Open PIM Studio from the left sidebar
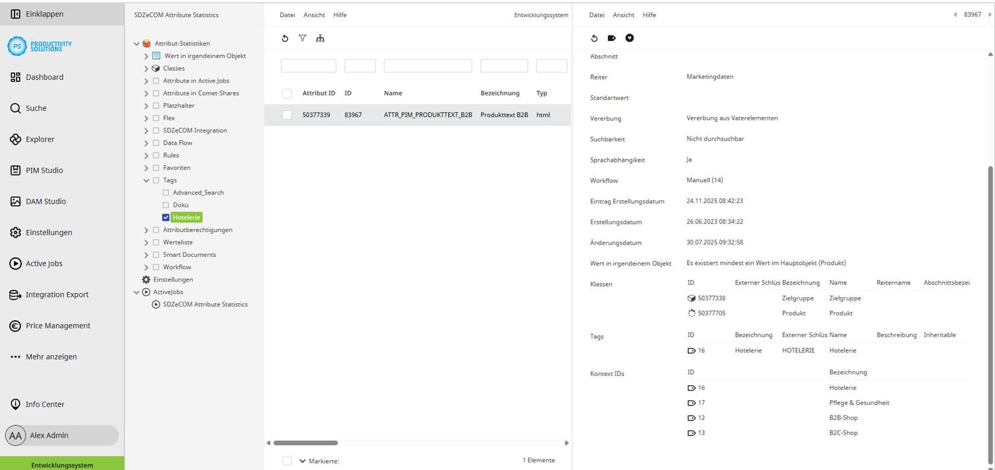Viewport: 995px width, 470px height. click(x=15, y=170)
